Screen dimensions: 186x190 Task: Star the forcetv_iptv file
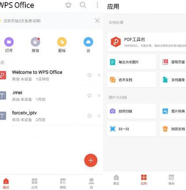(90, 116)
